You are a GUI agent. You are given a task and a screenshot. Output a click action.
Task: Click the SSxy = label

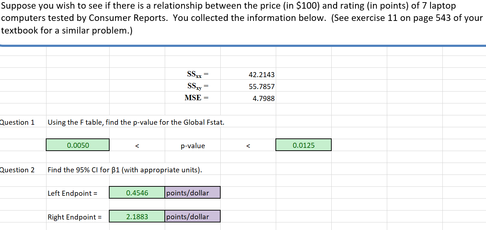click(198, 86)
